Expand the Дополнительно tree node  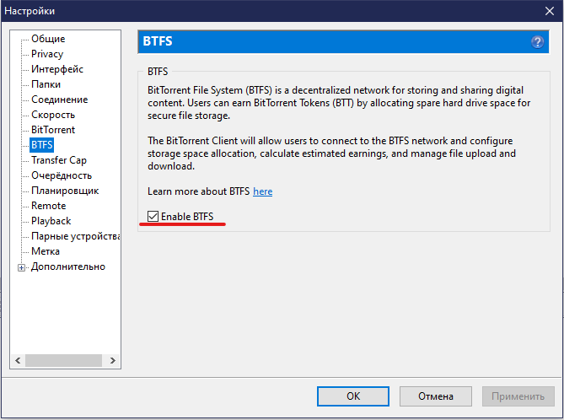(x=21, y=267)
